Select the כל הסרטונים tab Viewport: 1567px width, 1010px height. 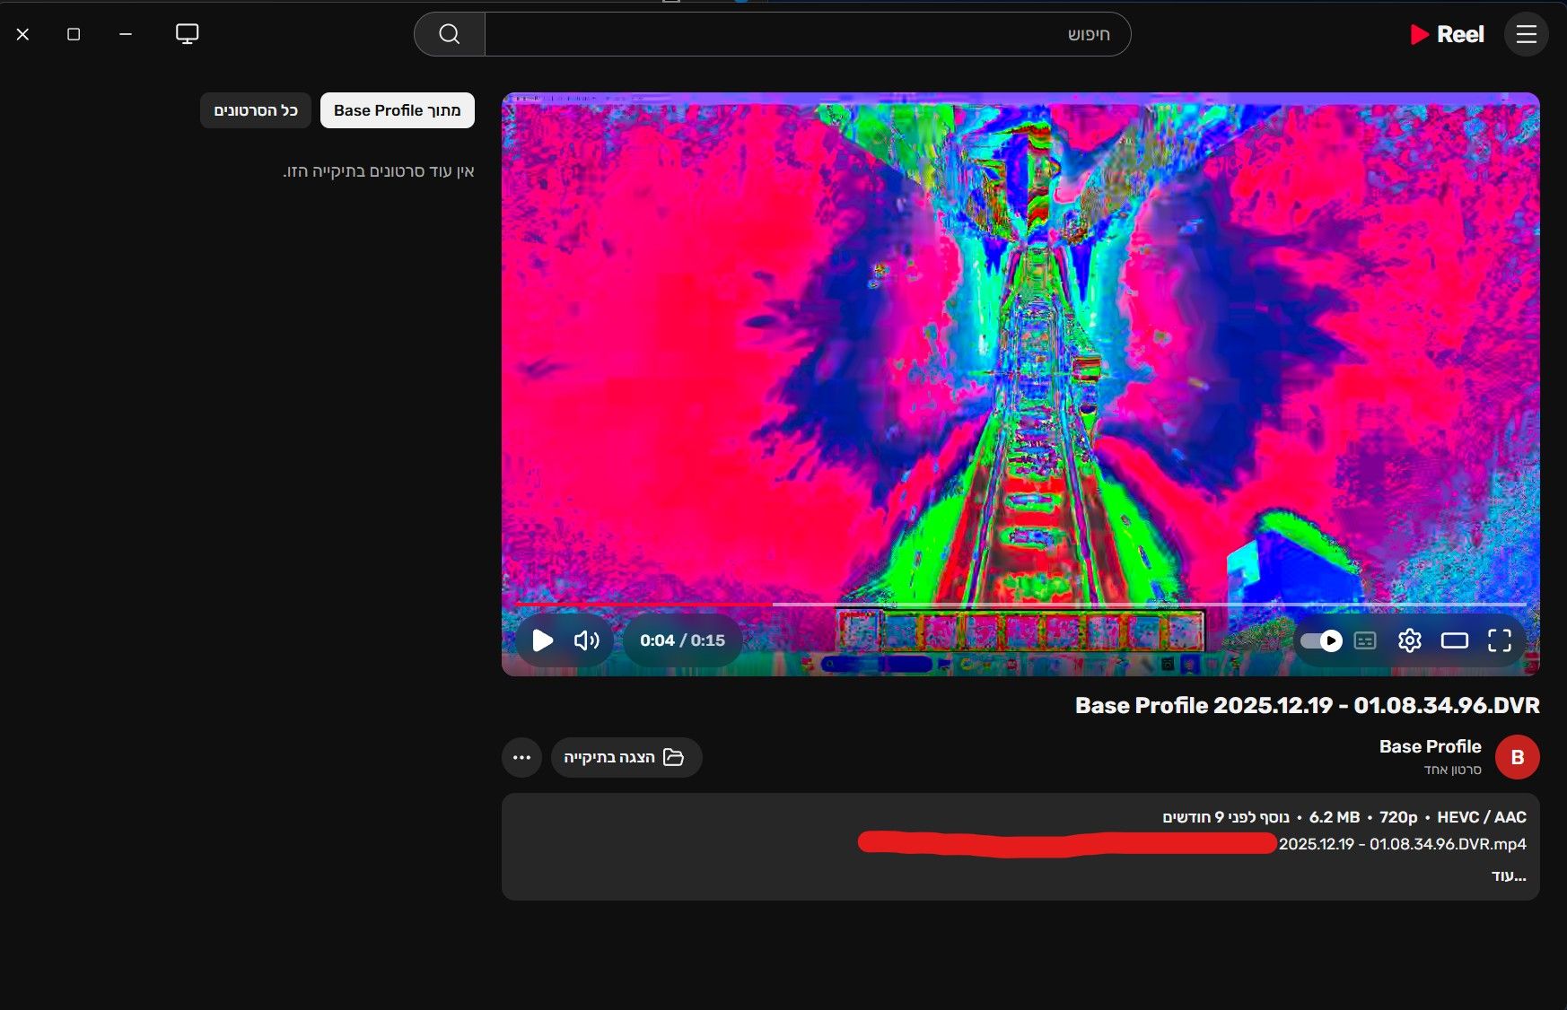(256, 110)
